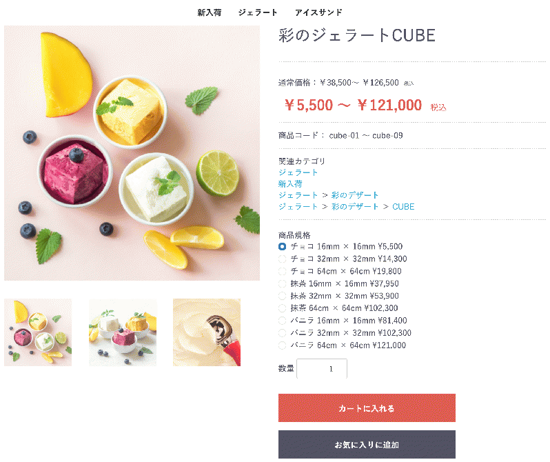
Task: Open the 新入荷 related category link
Action: click(290, 183)
